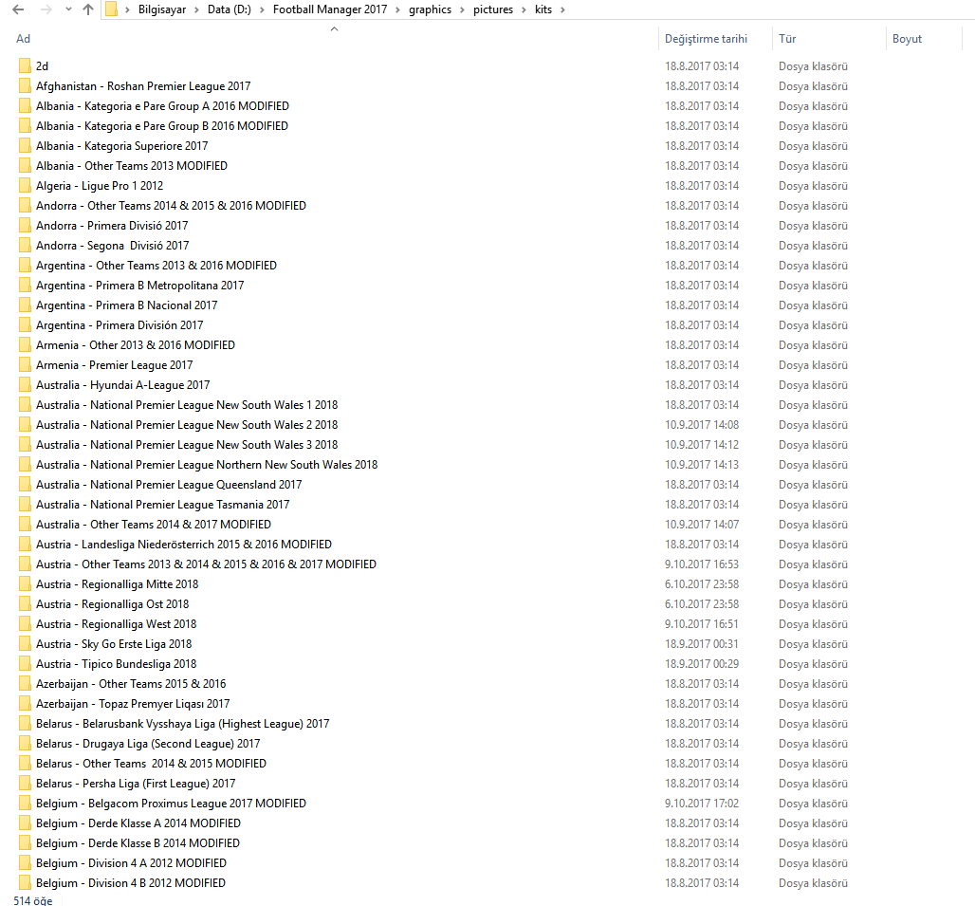Select 'Belgium - Division 4 A 2012 MODIFIED'
975x906 pixels.
pos(131,863)
